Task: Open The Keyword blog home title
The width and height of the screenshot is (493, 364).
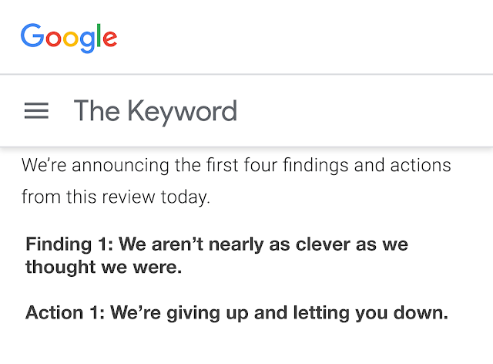Action: click(156, 112)
